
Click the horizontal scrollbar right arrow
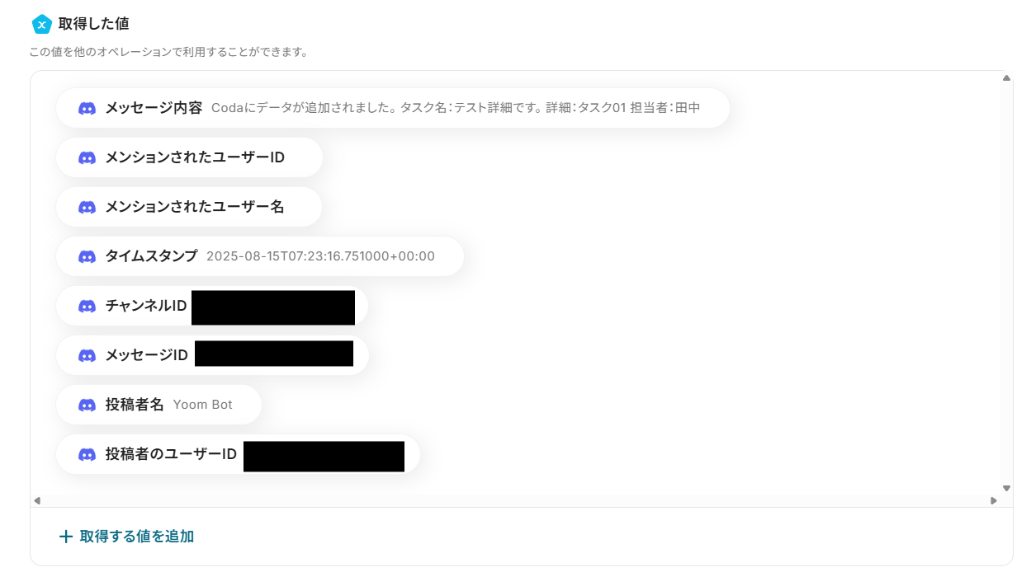[x=994, y=500]
